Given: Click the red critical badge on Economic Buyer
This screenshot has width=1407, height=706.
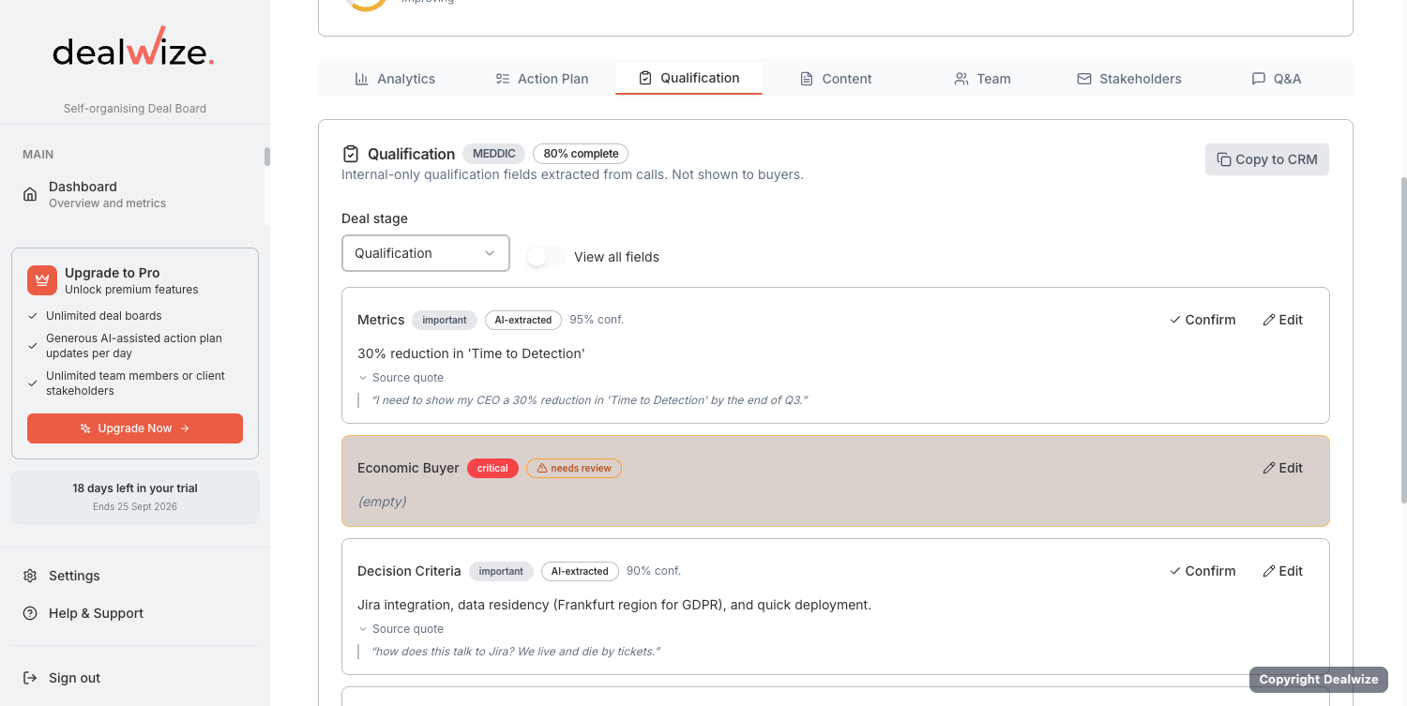Looking at the screenshot, I should (x=492, y=468).
